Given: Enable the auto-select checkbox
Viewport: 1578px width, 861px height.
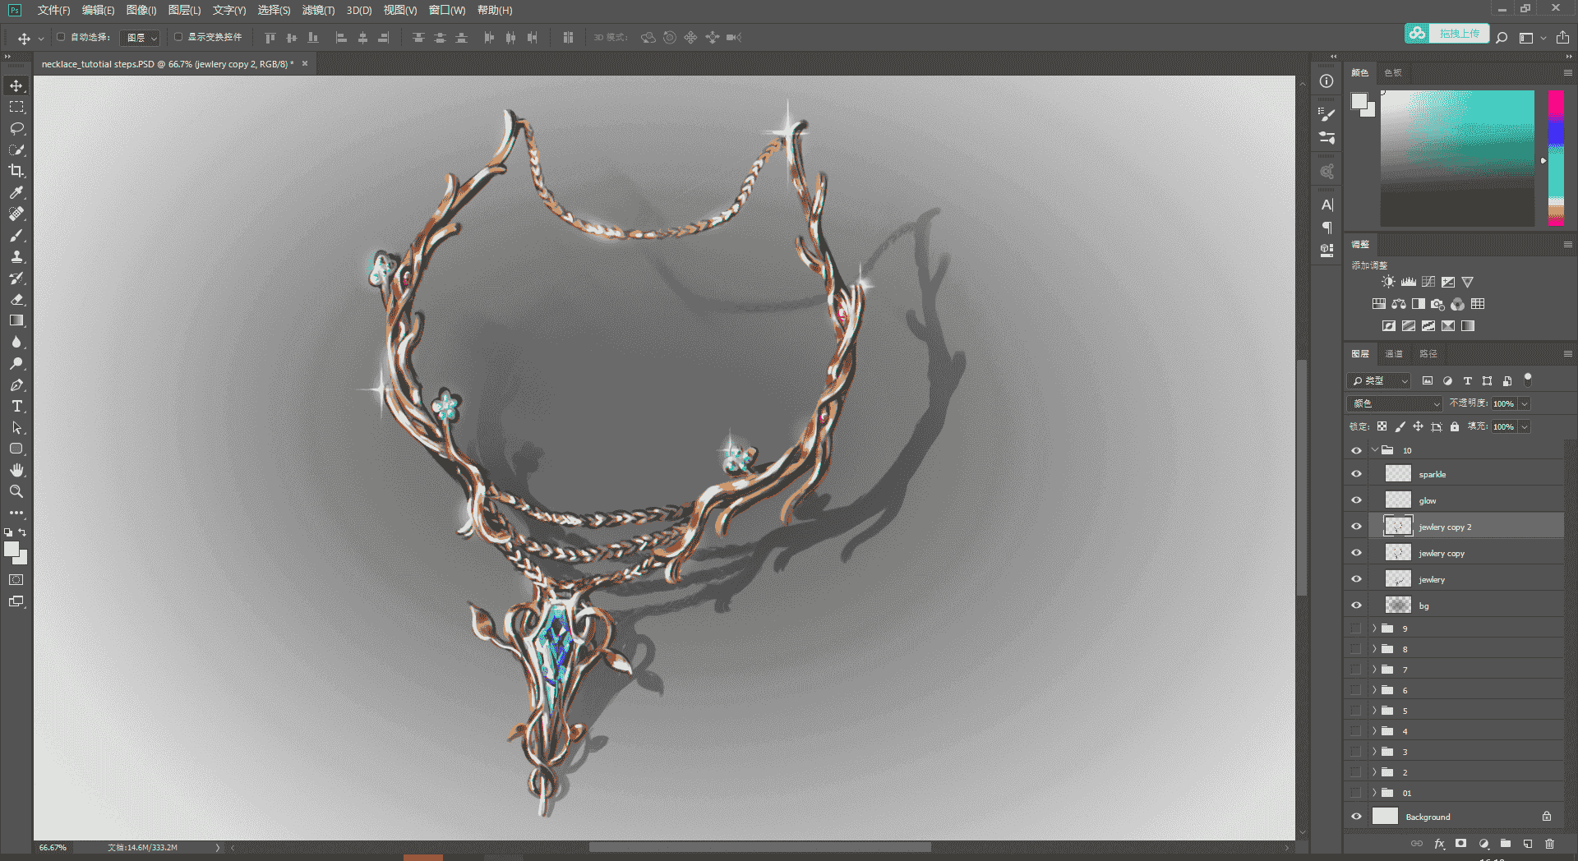Looking at the screenshot, I should pyautogui.click(x=61, y=37).
